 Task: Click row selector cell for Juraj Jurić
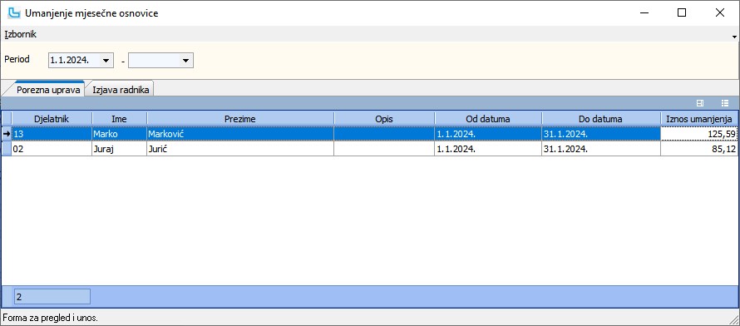[x=7, y=149]
